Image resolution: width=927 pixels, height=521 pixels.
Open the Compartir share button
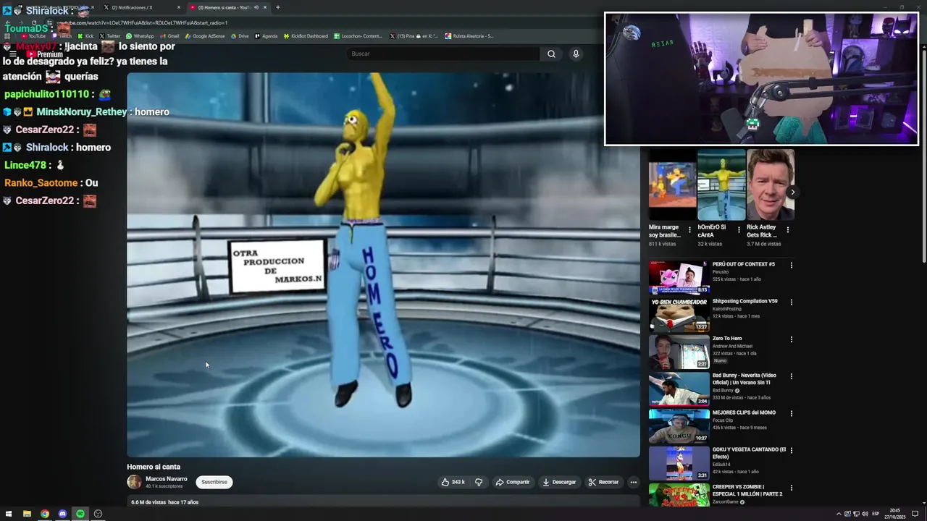(512, 482)
